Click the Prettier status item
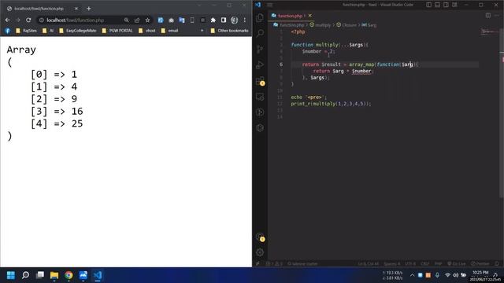This screenshot has height=283, width=504. click(480, 264)
